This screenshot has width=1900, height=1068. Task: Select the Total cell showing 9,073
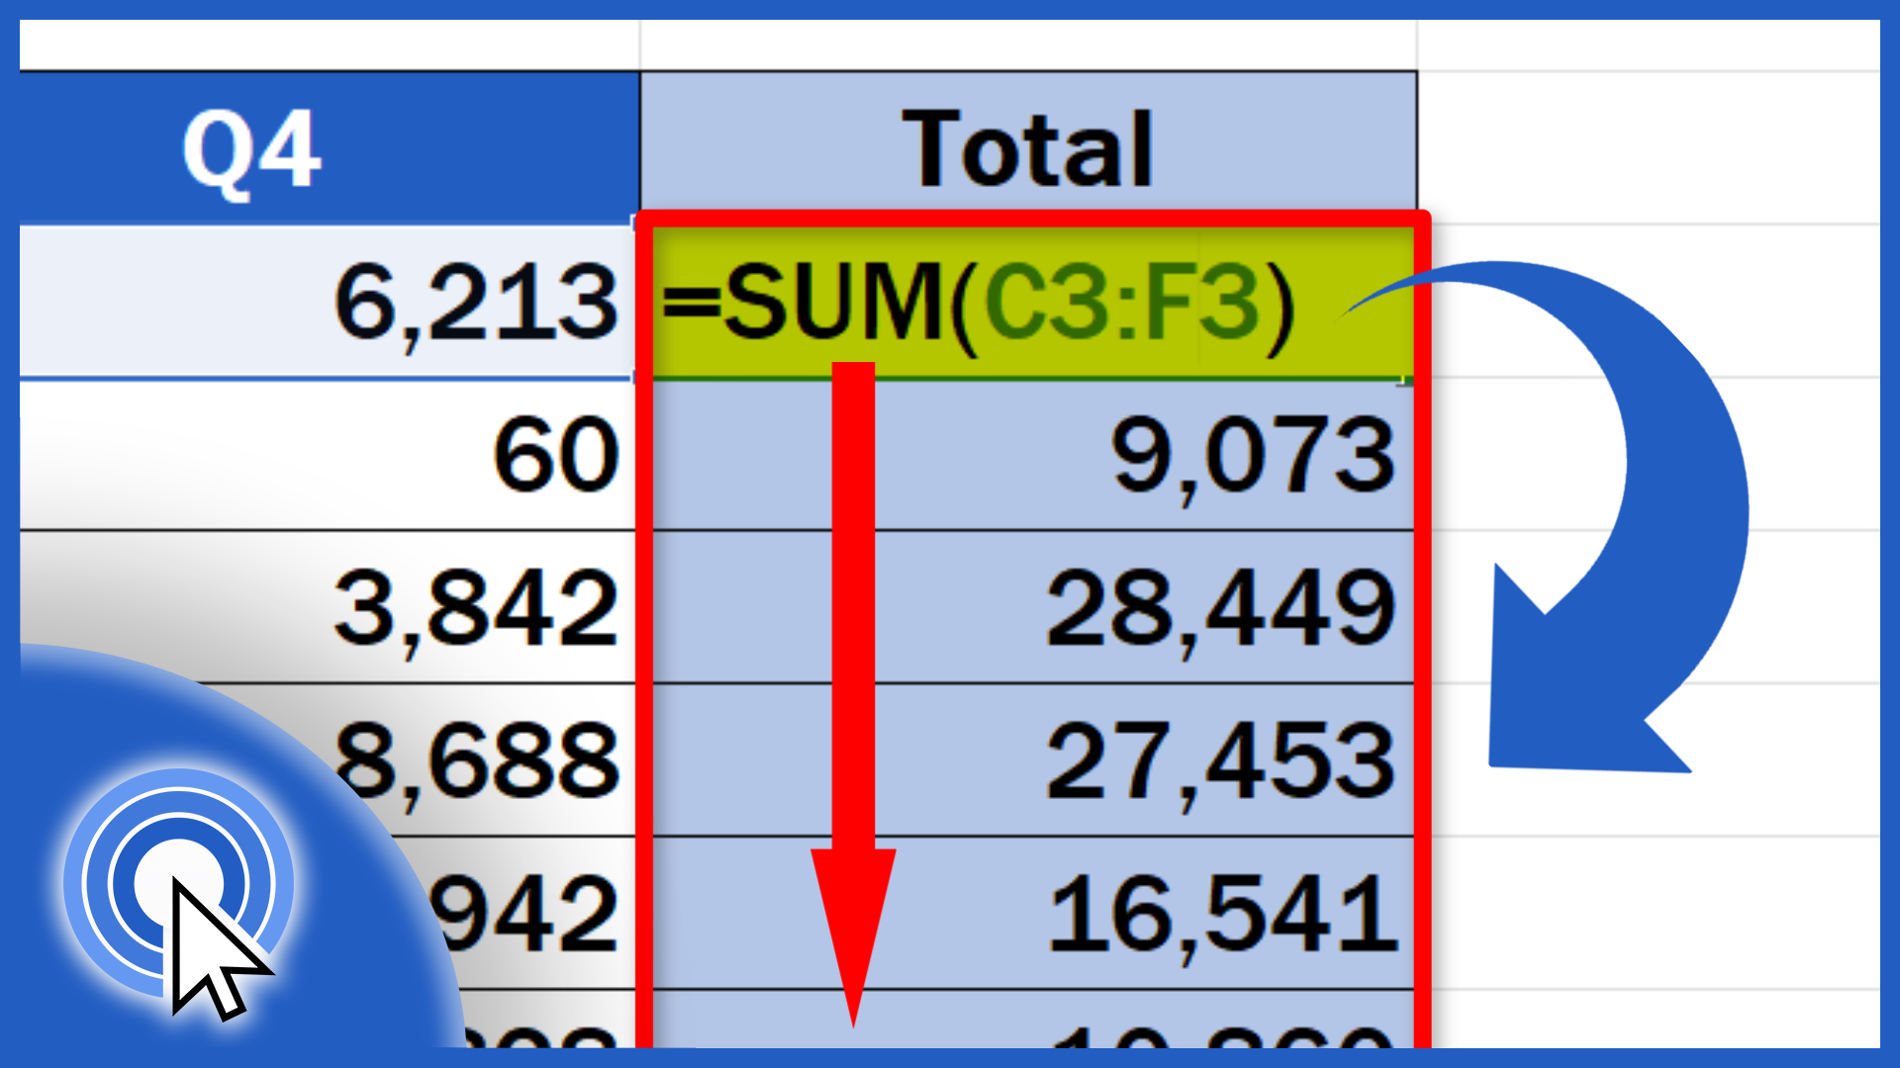coord(1028,455)
